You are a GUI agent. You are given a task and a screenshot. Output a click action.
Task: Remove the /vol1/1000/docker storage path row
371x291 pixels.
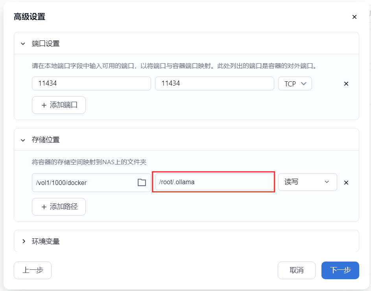pyautogui.click(x=346, y=182)
